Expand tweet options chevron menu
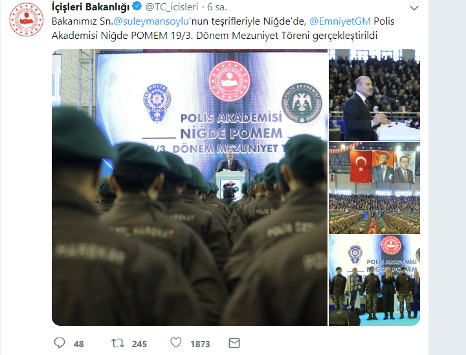This screenshot has width=466, height=355. pyautogui.click(x=414, y=8)
